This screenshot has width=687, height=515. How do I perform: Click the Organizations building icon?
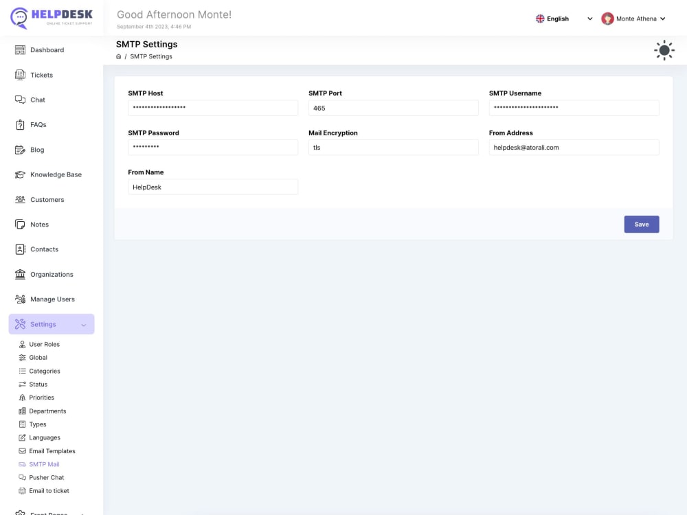click(x=20, y=274)
